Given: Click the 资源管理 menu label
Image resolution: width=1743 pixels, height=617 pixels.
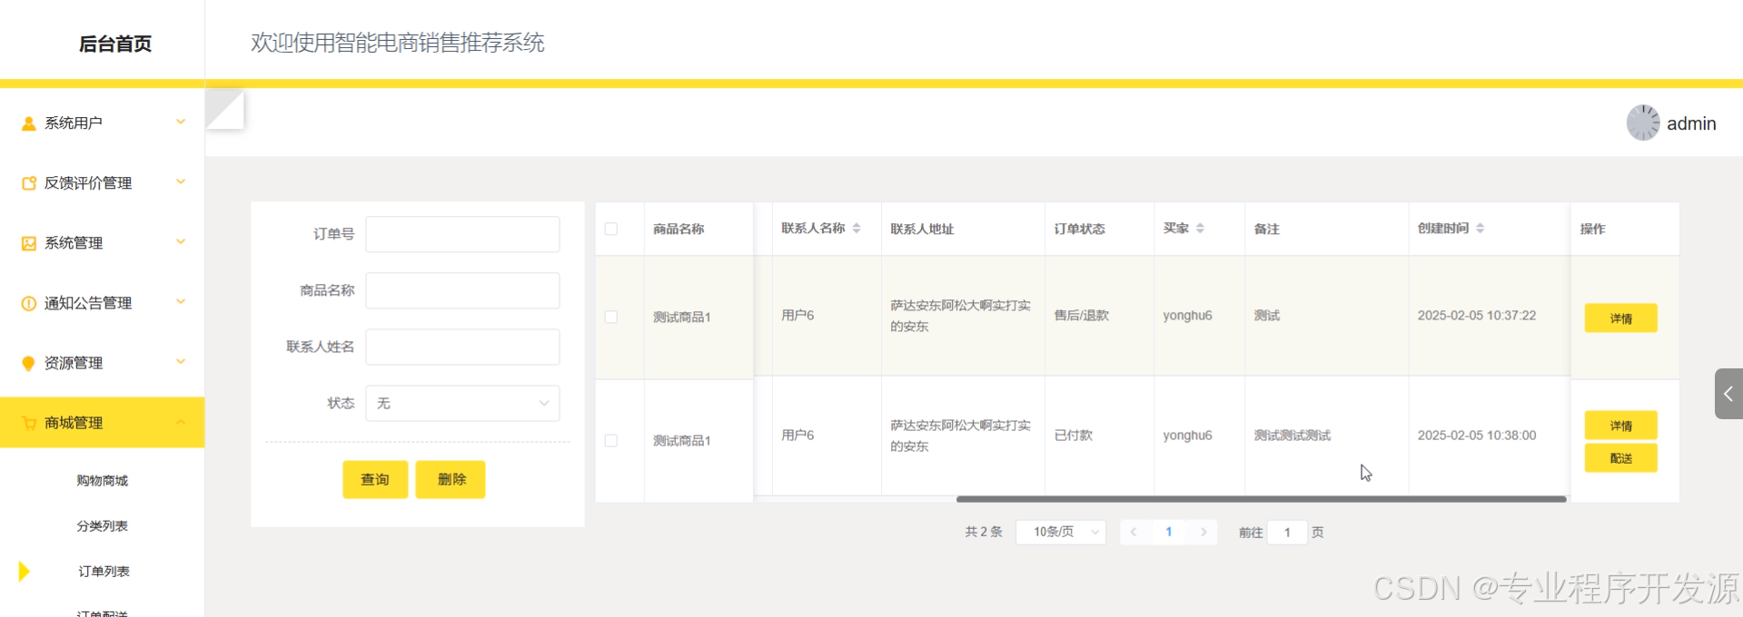Looking at the screenshot, I should (74, 363).
